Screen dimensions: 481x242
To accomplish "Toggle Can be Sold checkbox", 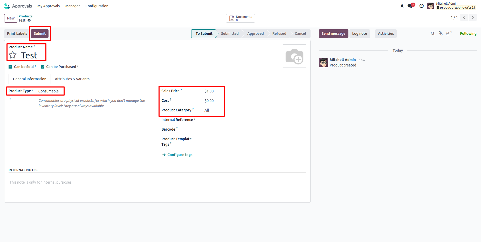I will (x=10, y=67).
